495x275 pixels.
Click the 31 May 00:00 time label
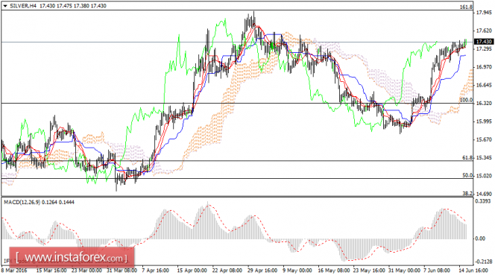point(403,271)
